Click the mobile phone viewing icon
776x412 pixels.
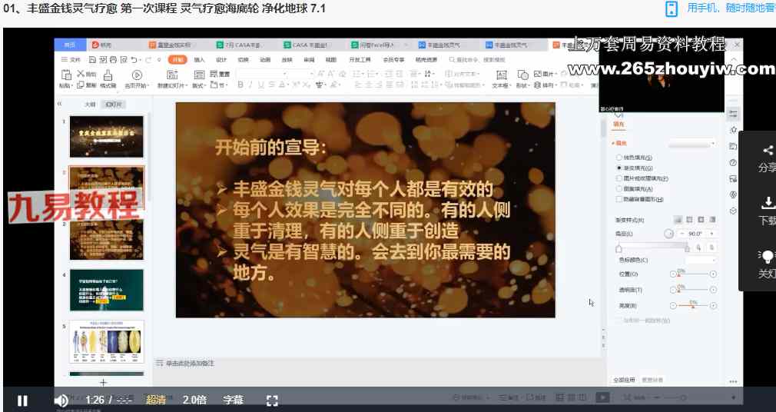tap(672, 9)
